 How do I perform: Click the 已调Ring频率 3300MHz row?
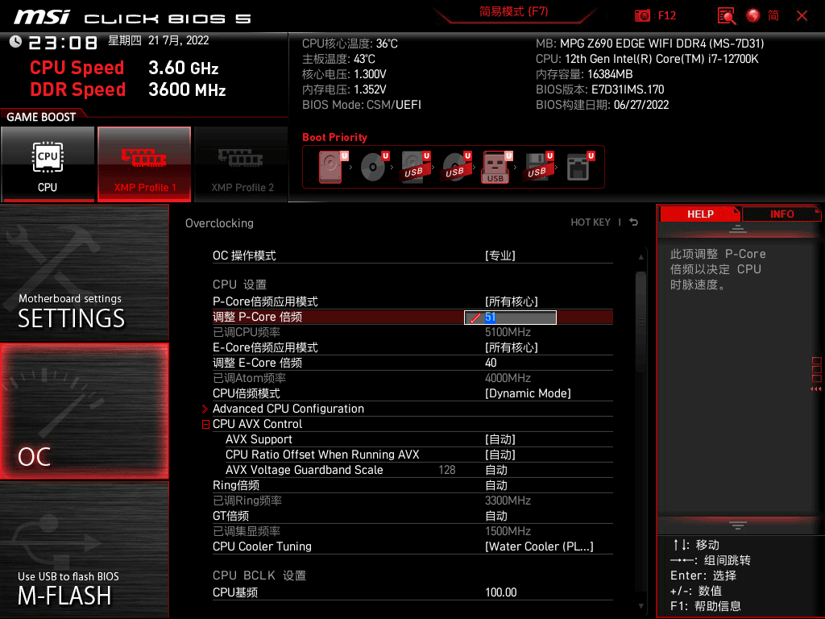point(412,501)
